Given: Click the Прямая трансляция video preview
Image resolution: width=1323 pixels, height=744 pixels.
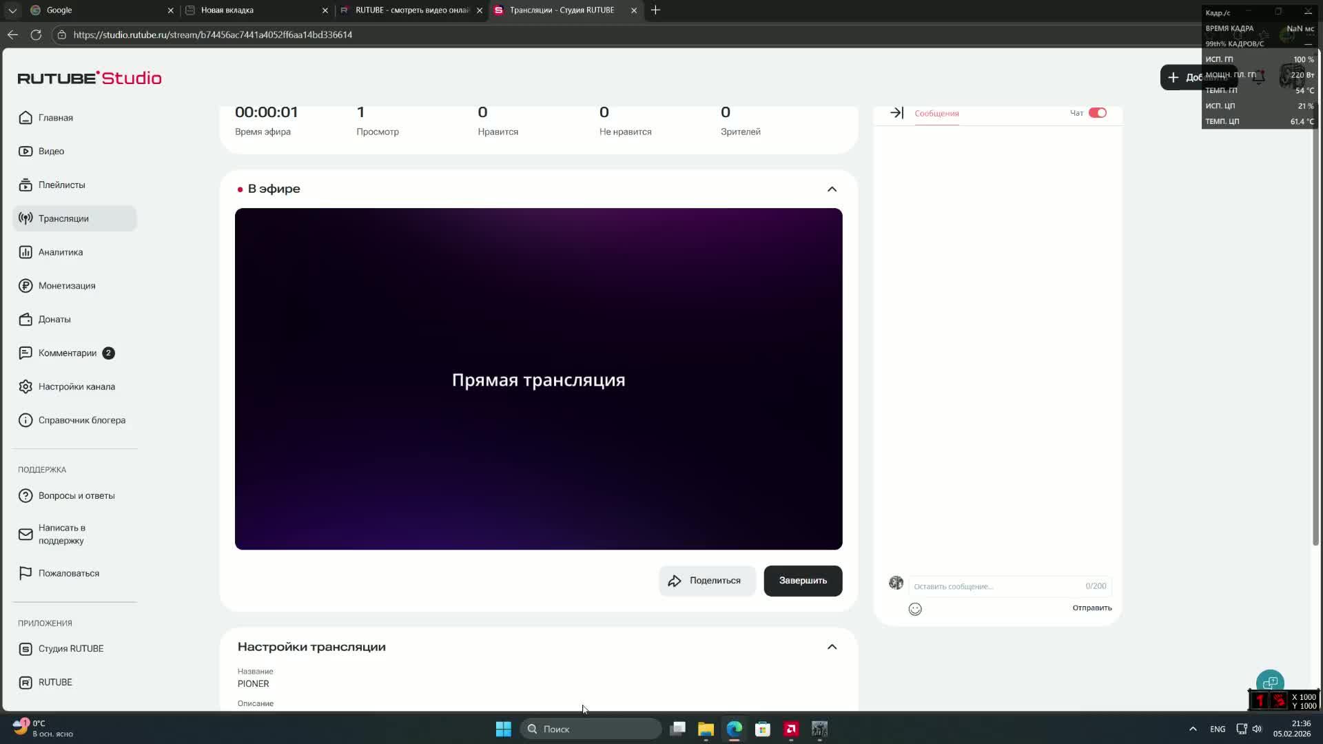Looking at the screenshot, I should [x=538, y=379].
